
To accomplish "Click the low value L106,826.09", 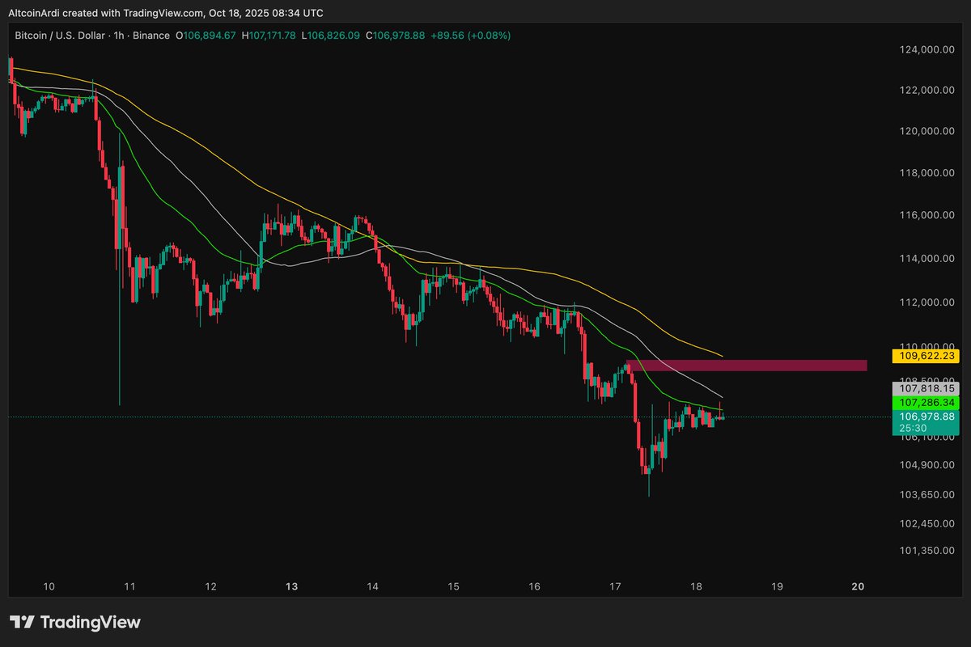I will point(332,36).
